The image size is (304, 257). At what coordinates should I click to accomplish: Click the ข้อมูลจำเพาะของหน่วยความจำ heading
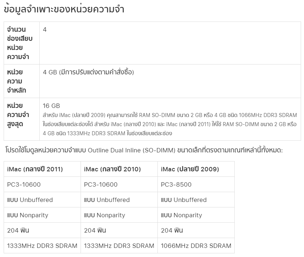pos(64,9)
